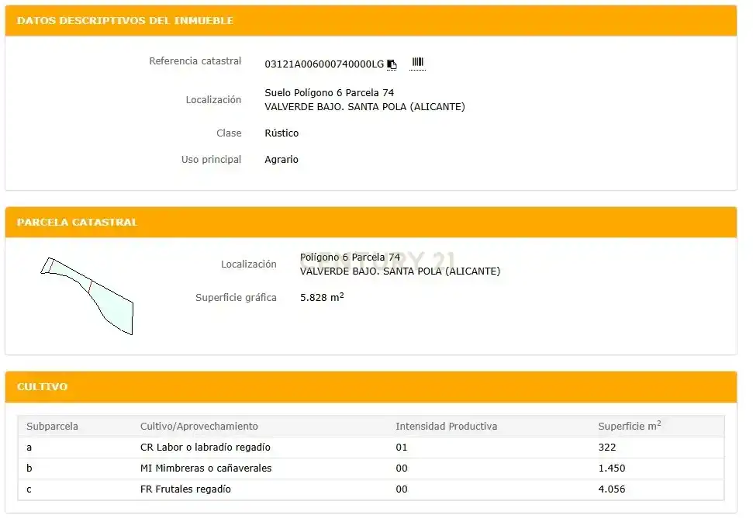Image resolution: width=753 pixels, height=522 pixels.
Task: Click the 'Superficie m²' column header
Action: click(x=630, y=426)
